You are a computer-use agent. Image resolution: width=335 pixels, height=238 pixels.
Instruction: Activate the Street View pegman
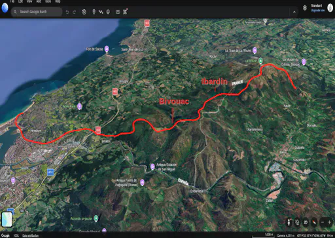[289, 222]
